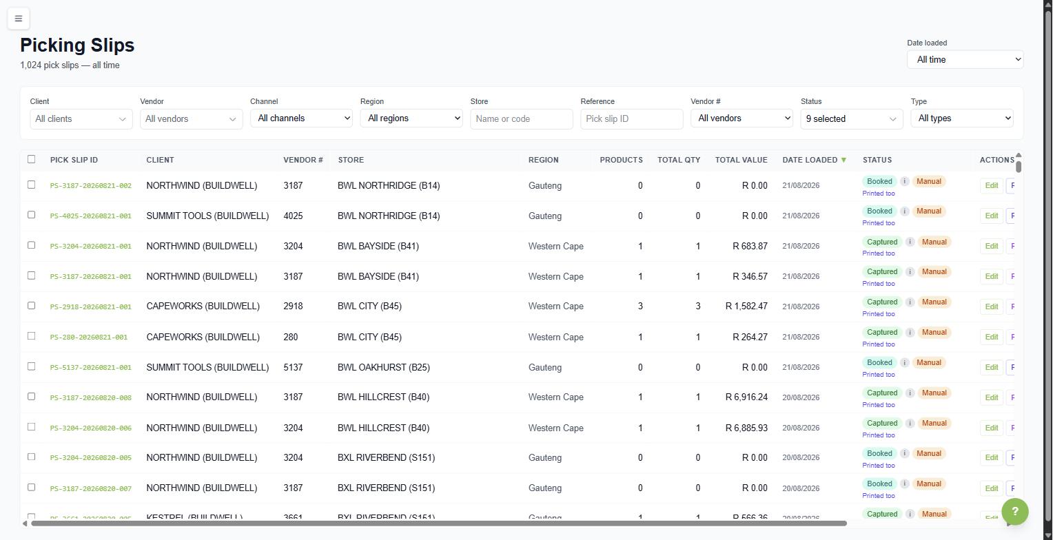The height and width of the screenshot is (540, 1053).
Task: Click the Date Loaded sort arrow
Action: (x=844, y=160)
